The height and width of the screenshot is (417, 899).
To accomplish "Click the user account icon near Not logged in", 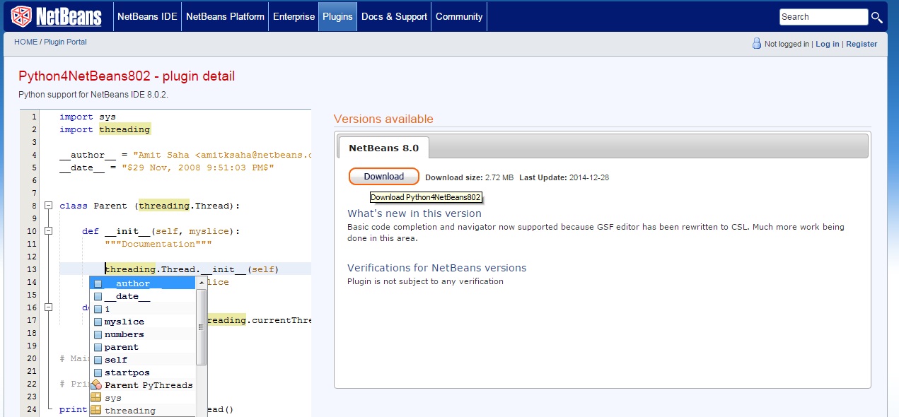I will [x=756, y=43].
